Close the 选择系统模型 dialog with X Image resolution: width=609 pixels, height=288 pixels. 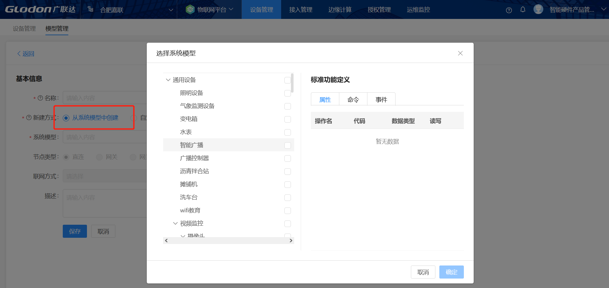460,53
